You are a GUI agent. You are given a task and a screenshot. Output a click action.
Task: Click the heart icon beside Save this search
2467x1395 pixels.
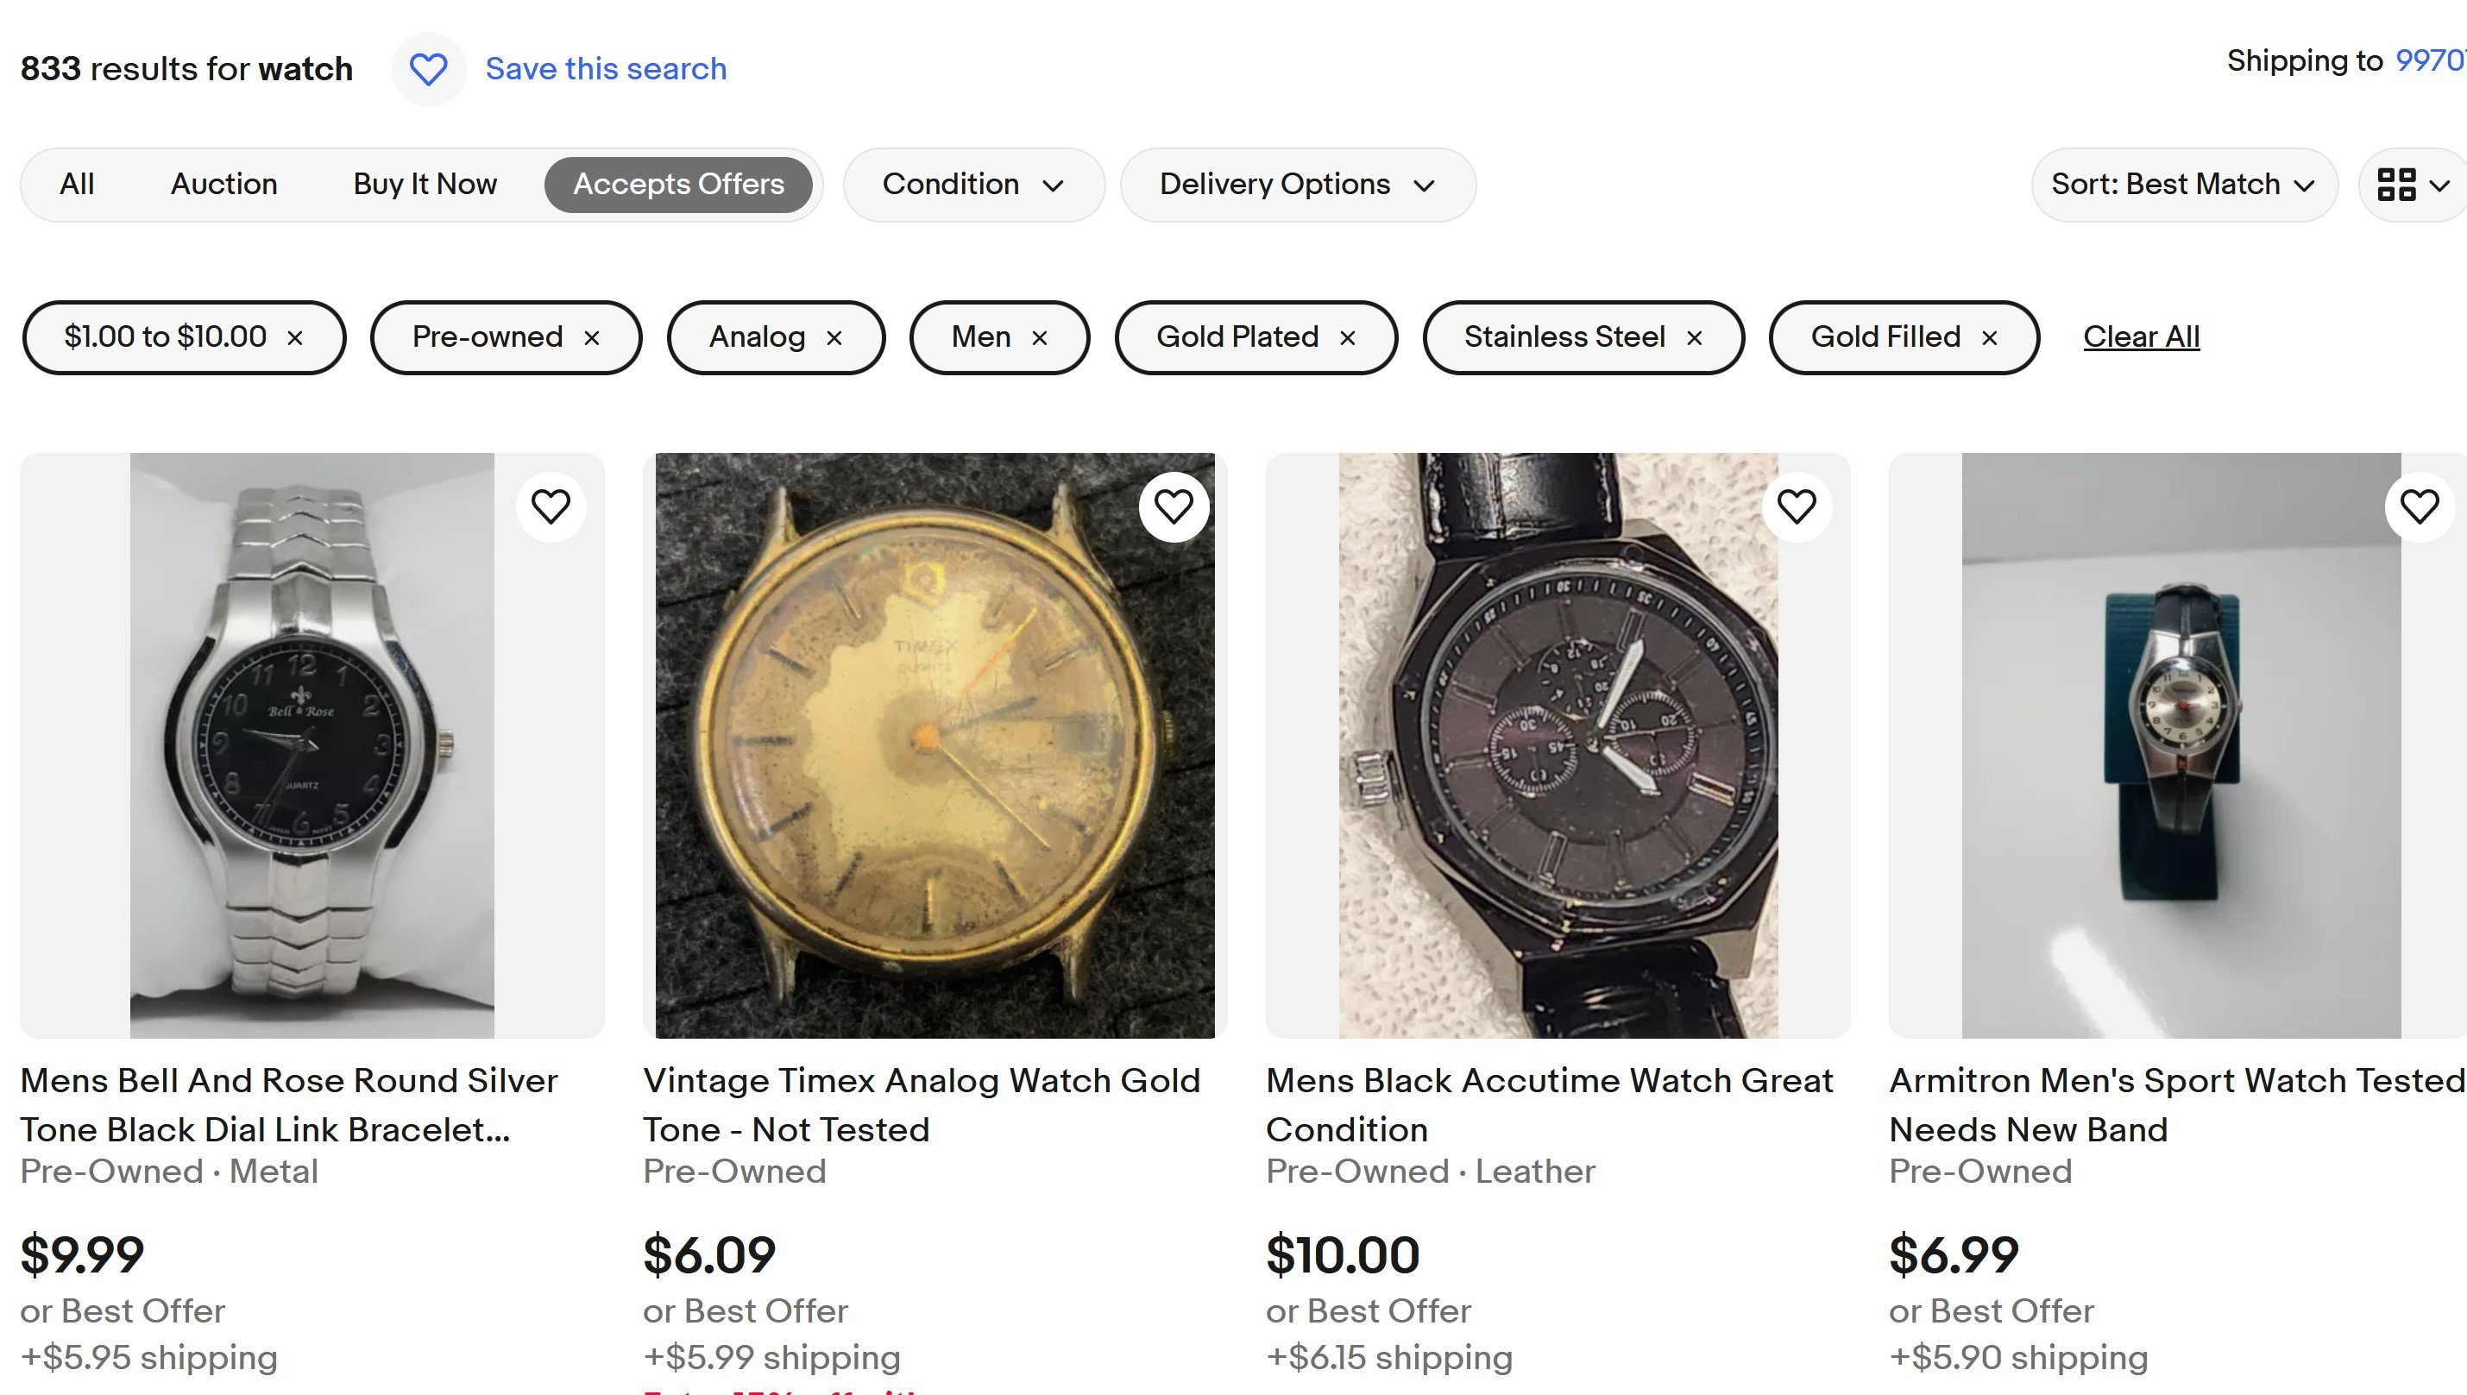[428, 69]
